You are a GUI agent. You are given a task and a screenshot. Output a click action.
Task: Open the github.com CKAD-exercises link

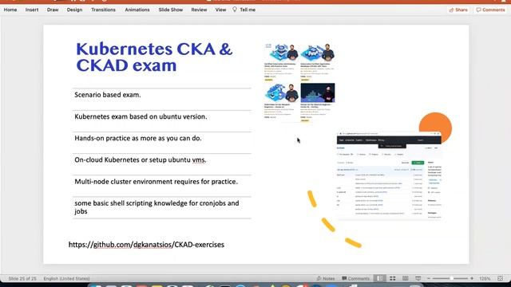coord(146,245)
